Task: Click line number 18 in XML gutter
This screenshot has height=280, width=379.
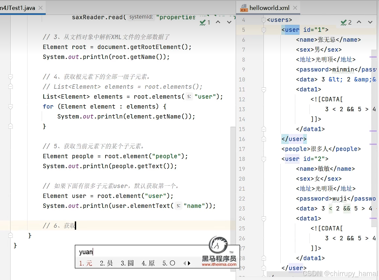Action: point(242,159)
